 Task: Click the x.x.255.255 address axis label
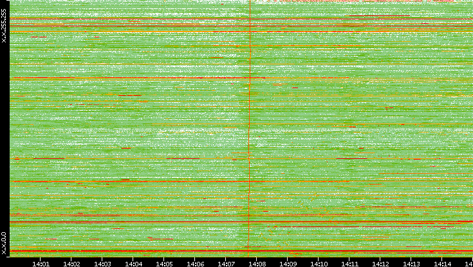click(4, 26)
